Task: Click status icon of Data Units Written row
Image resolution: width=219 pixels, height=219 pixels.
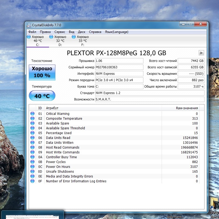Action: click(32, 142)
